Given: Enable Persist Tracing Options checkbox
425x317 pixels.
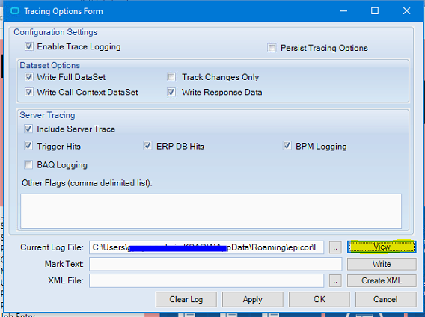Looking at the screenshot, I should (272, 48).
